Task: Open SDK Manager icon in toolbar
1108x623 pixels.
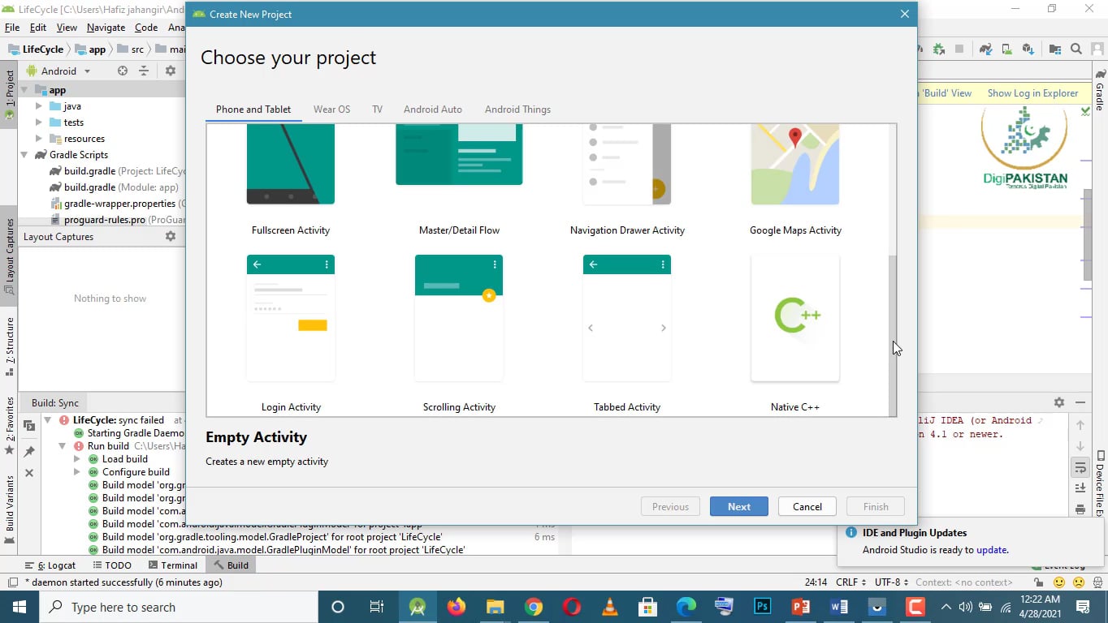Action: (x=1028, y=49)
